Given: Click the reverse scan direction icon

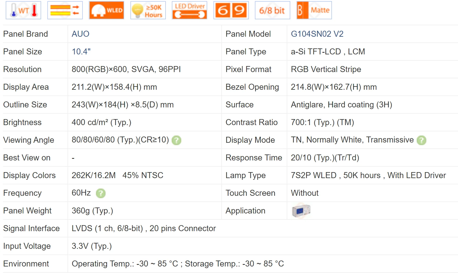Looking at the screenshot, I should coord(65,10).
